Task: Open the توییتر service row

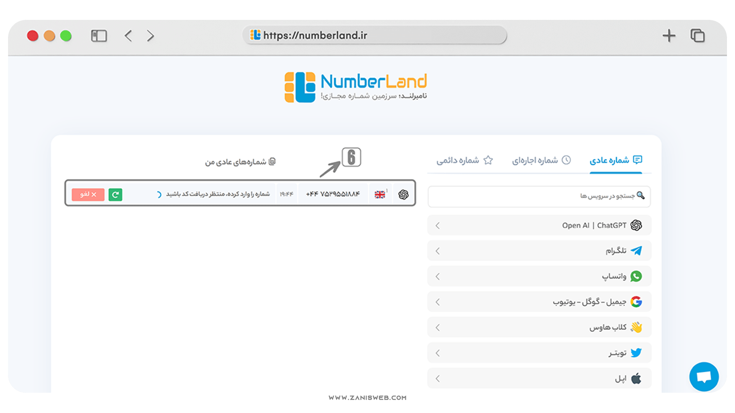Action: click(539, 353)
